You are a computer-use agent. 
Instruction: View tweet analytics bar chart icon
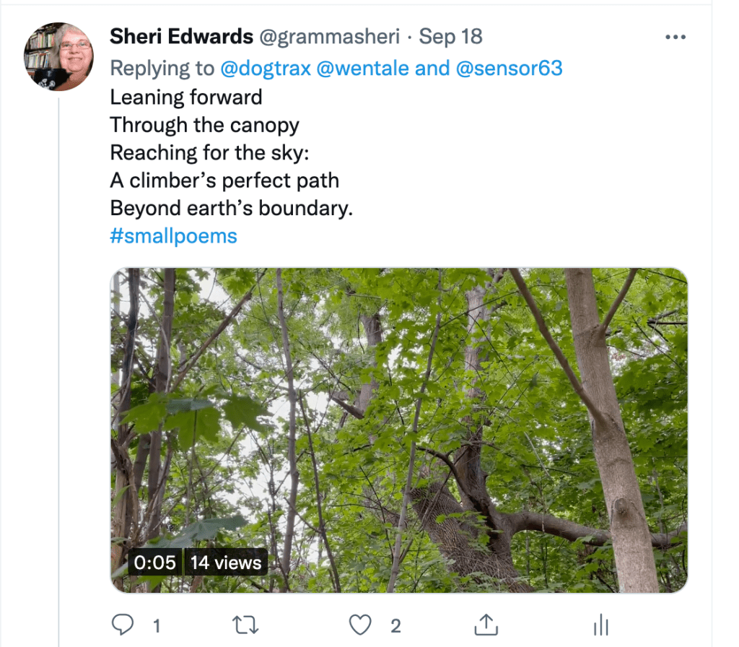(x=601, y=624)
